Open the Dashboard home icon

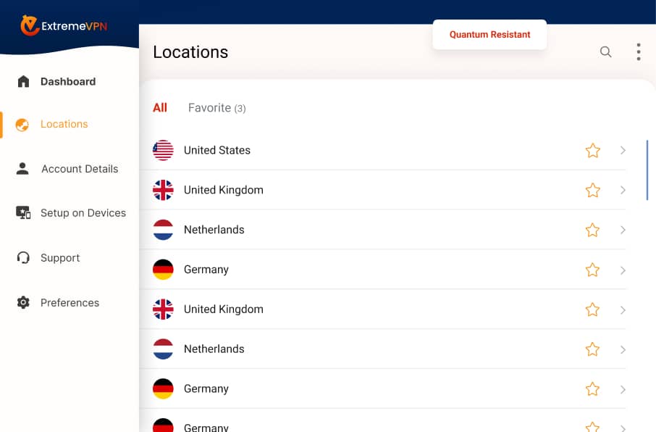(23, 81)
